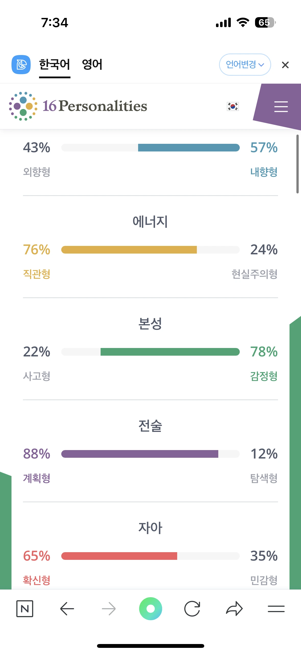Switch to the 영어 tab
The image size is (301, 654).
92,64
